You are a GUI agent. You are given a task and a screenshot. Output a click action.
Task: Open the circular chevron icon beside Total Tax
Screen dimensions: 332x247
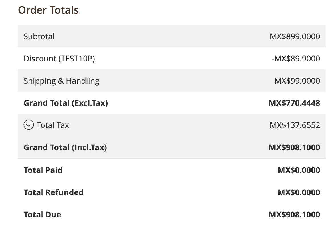29,125
